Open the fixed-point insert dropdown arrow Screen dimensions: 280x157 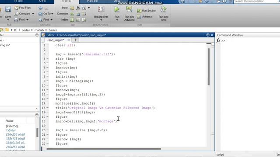point(89,8)
